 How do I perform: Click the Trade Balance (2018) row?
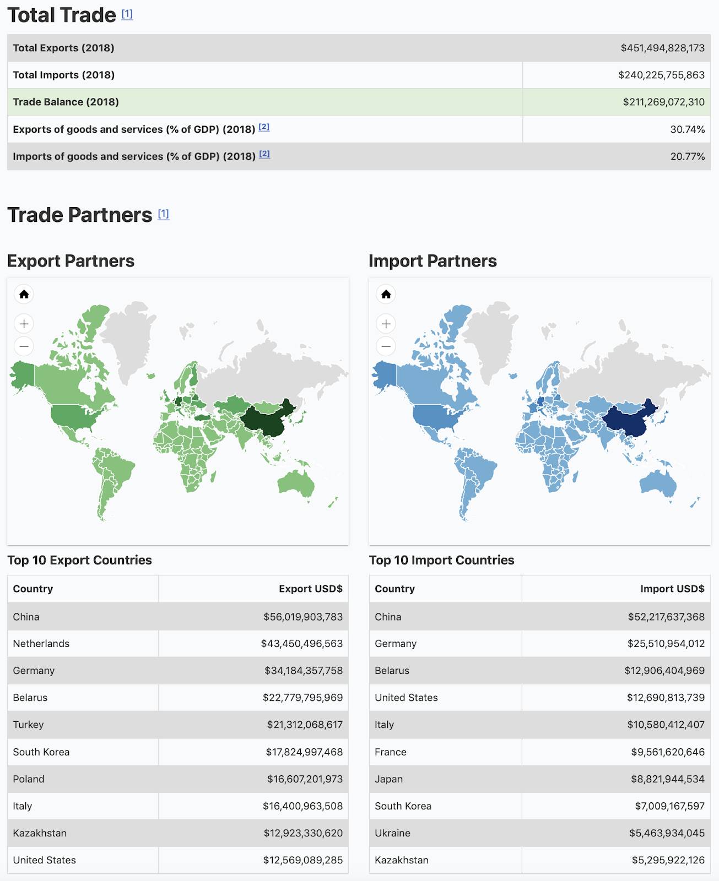(359, 102)
